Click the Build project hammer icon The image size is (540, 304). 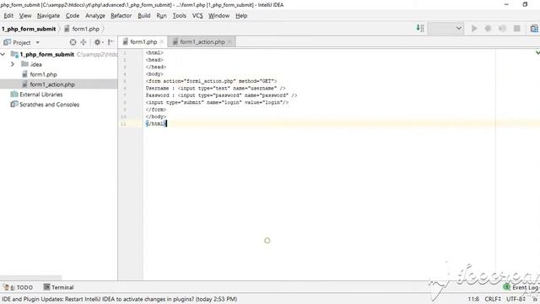click(x=420, y=28)
